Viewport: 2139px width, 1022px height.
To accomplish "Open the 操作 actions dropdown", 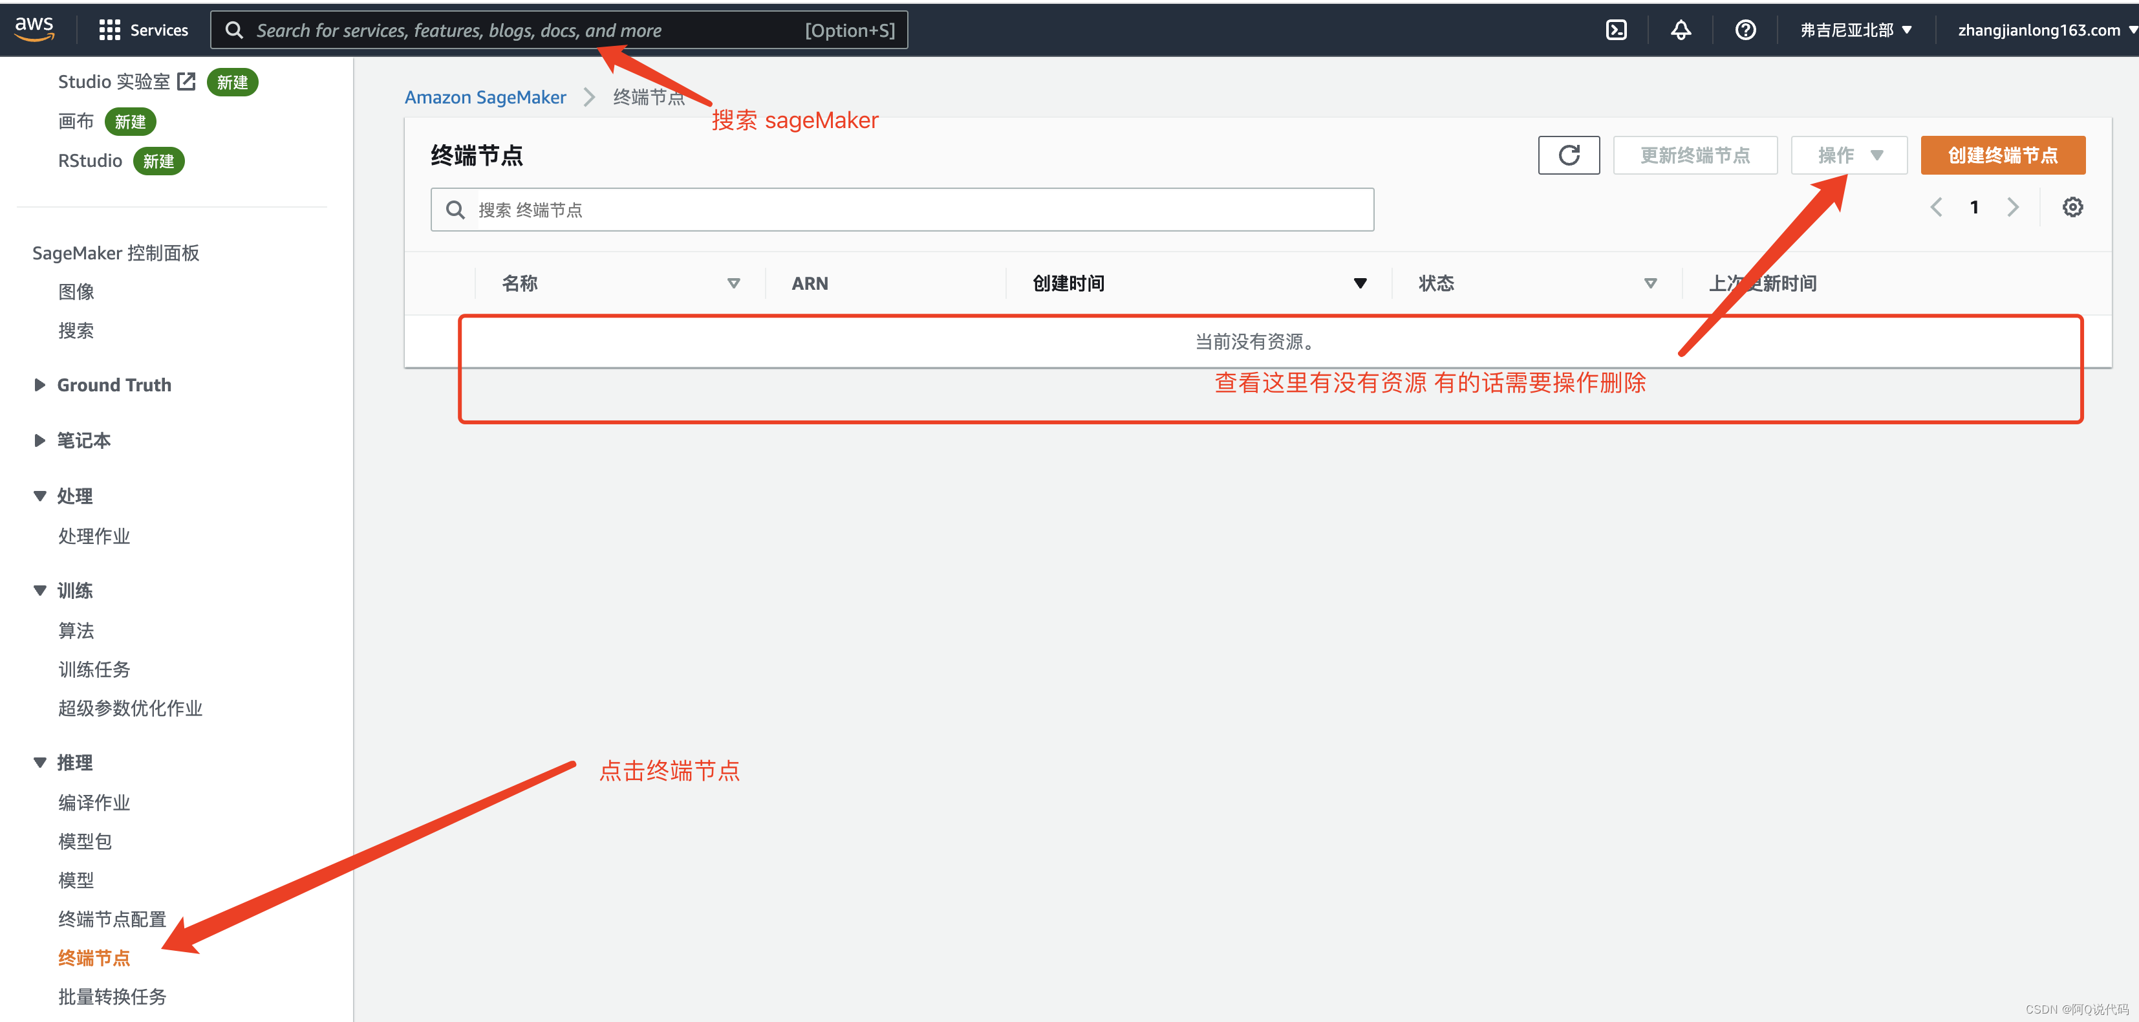I will (x=1849, y=155).
